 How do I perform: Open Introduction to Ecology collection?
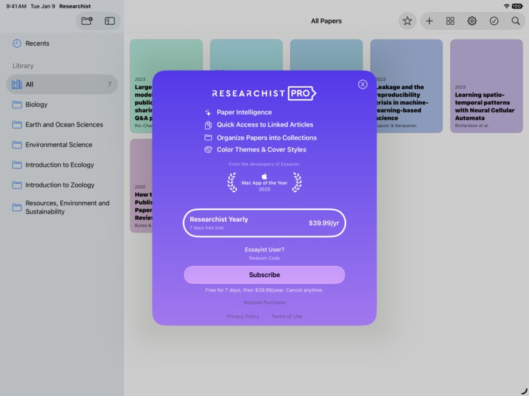pos(62,165)
